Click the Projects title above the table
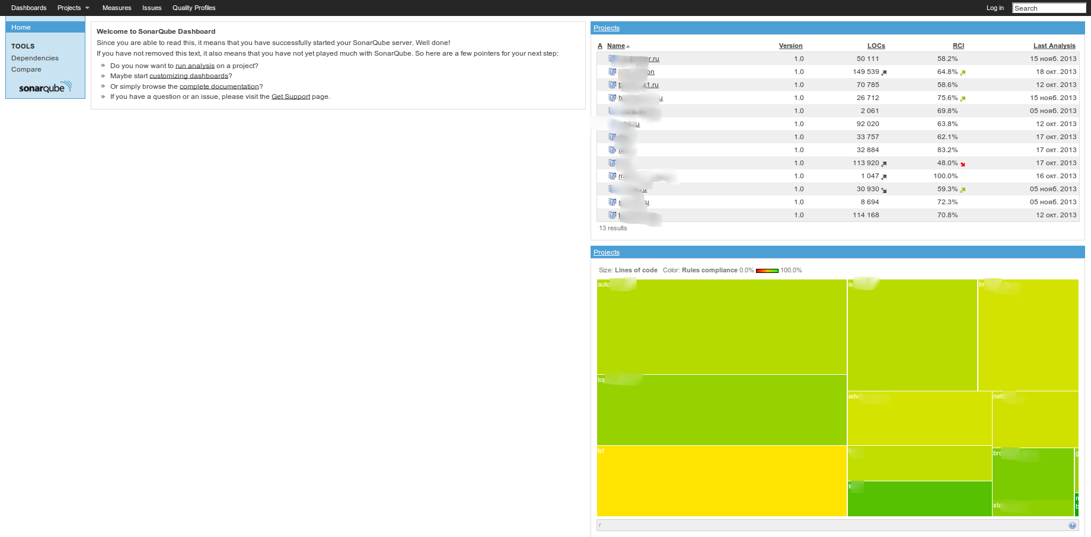1091x537 pixels. coord(607,28)
